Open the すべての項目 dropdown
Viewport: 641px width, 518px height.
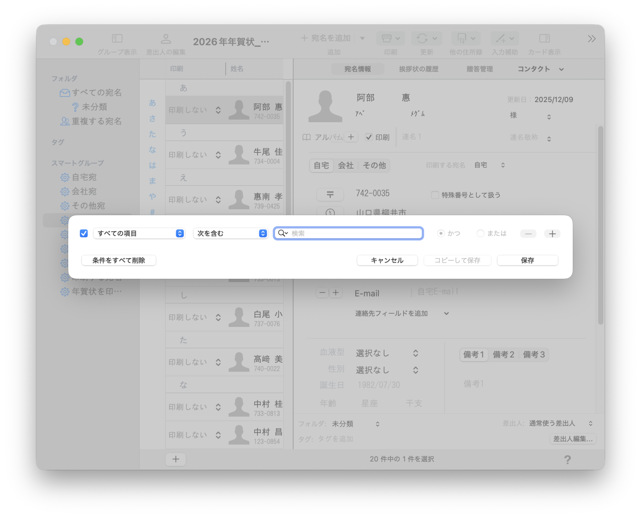click(139, 233)
